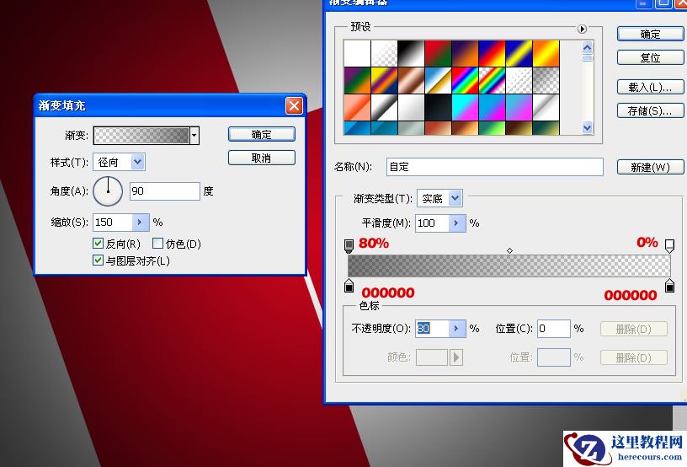The height and width of the screenshot is (467, 687).
Task: Select the black-to-white gradient preset
Action: point(411,53)
